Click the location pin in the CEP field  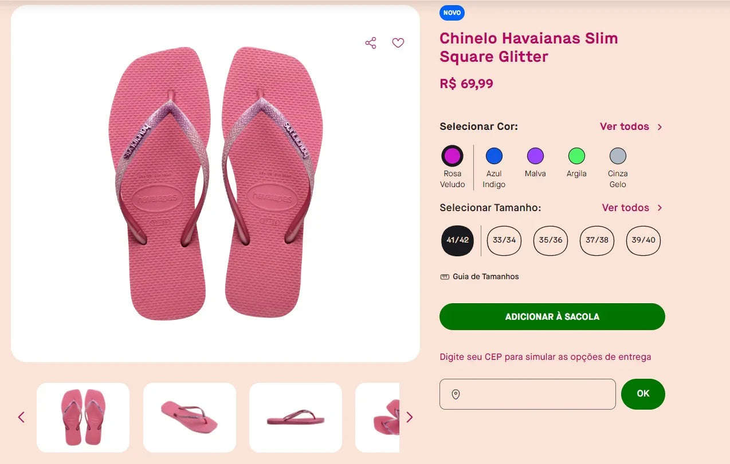click(456, 394)
